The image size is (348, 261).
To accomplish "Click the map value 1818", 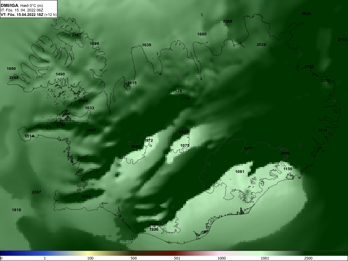I will pyautogui.click(x=16, y=210).
